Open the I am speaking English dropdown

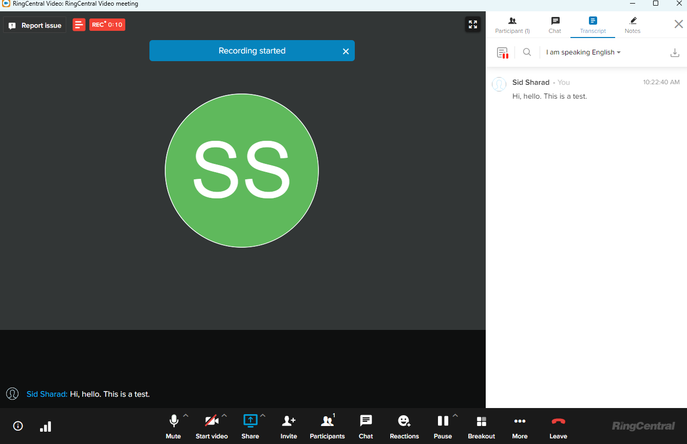tap(583, 52)
